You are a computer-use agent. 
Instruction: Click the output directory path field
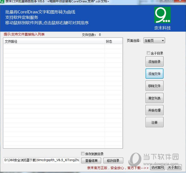coord(42,160)
